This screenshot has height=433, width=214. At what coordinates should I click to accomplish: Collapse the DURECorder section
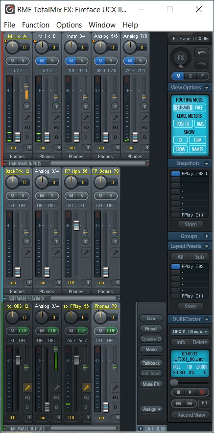point(207,319)
